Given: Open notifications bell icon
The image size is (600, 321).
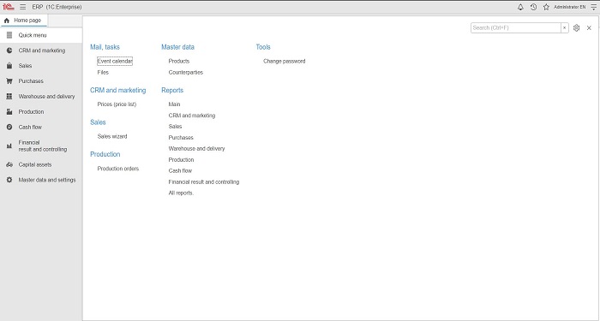Looking at the screenshot, I should pyautogui.click(x=520, y=7).
